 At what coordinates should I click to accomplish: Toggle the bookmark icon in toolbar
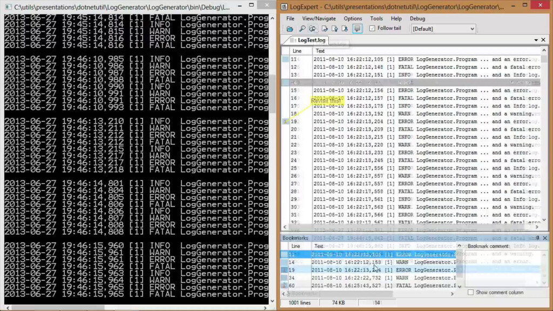pos(325,29)
